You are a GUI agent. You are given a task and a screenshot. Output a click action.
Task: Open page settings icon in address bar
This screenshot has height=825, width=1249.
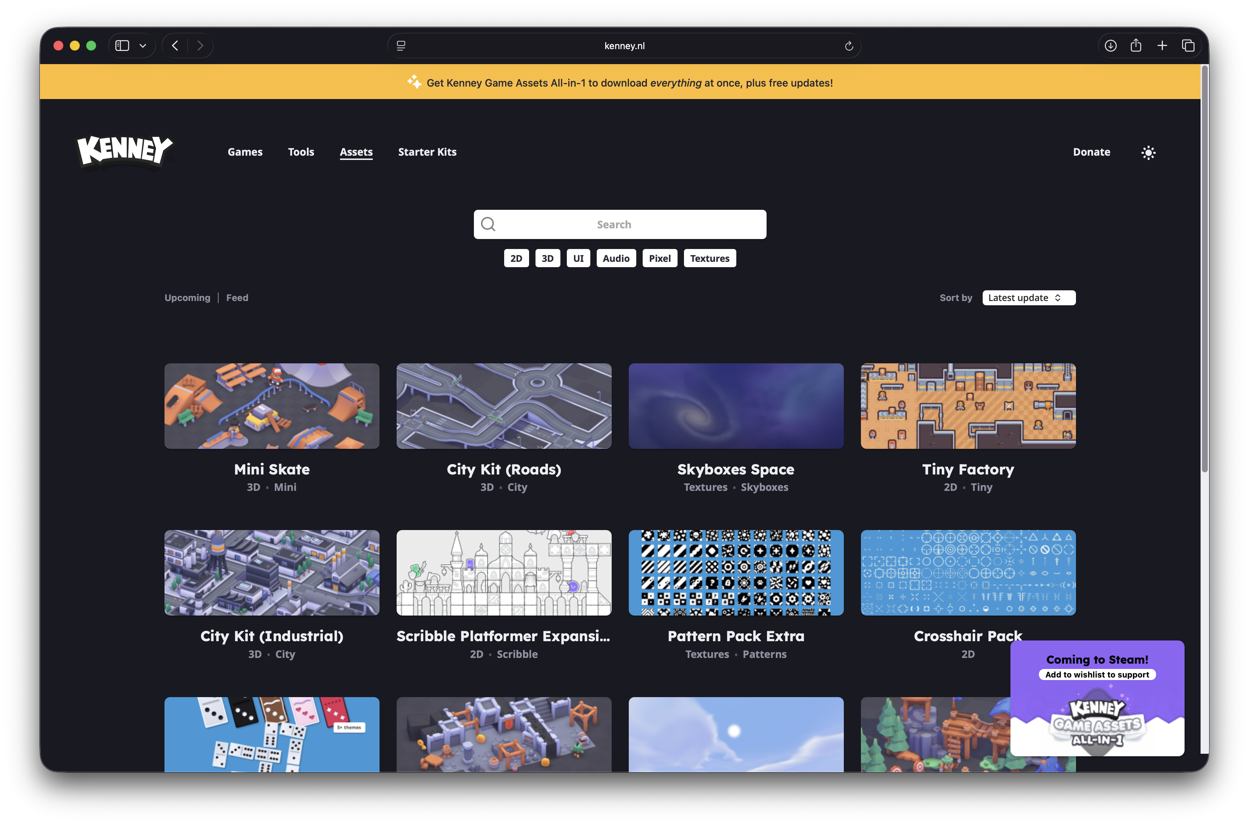click(401, 46)
